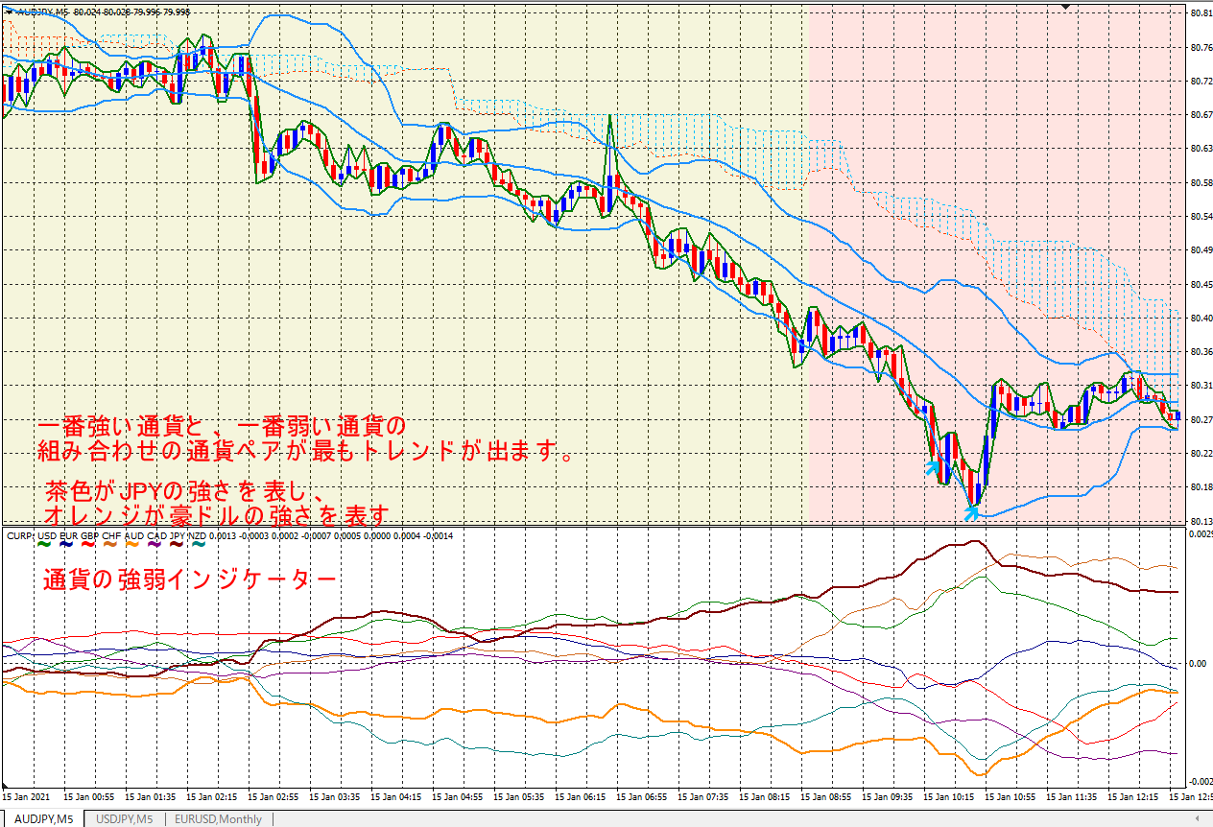This screenshot has height=827, width=1213.
Task: Click the red GBP legend swatch
Action: [87, 544]
